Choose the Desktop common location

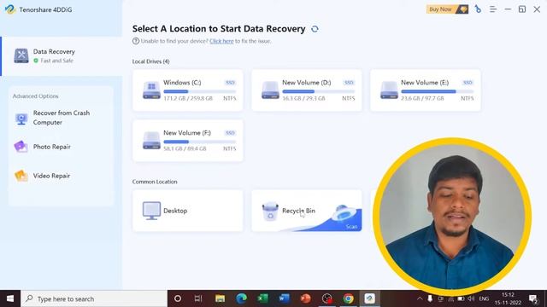pyautogui.click(x=188, y=211)
